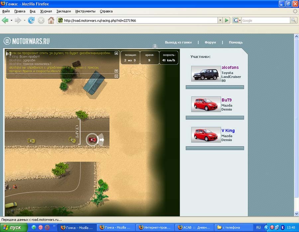Open the back button history dropdown
Image resolution: width=299 pixels, height=232 pixels.
(11, 20)
